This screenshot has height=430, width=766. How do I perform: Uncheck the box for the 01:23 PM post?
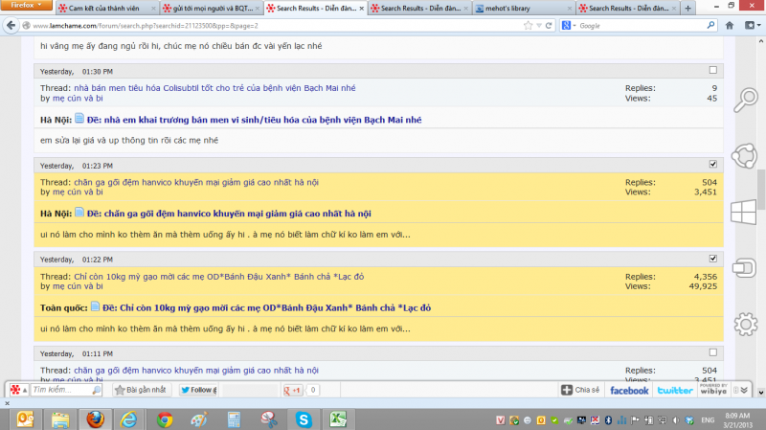(x=711, y=165)
